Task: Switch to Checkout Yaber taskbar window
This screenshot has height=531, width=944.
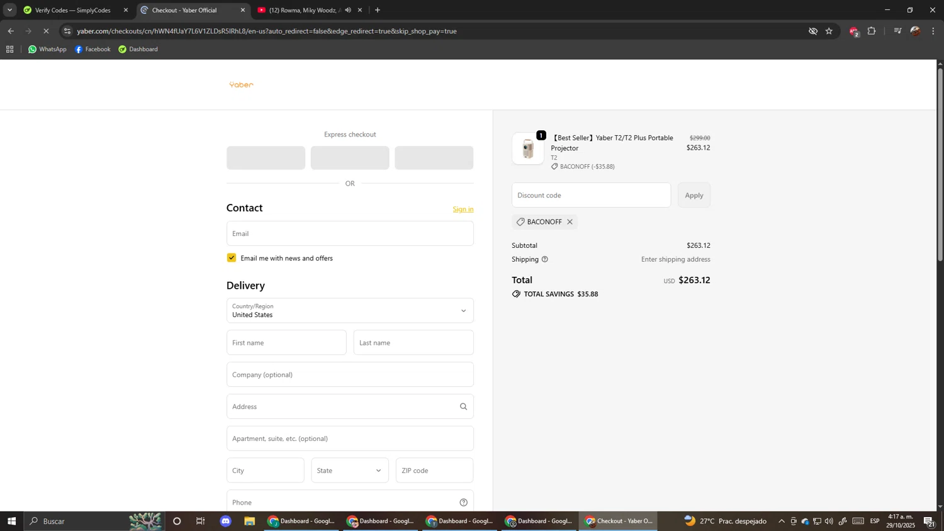Action: click(618, 521)
